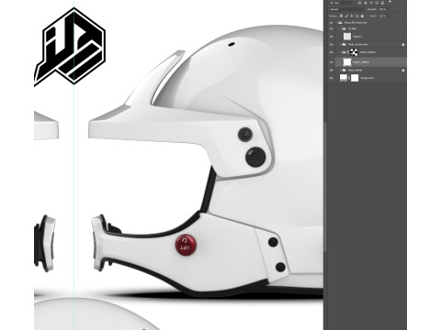Filter layers by smart object icon
441x330 pixels.
[x=382, y=3]
